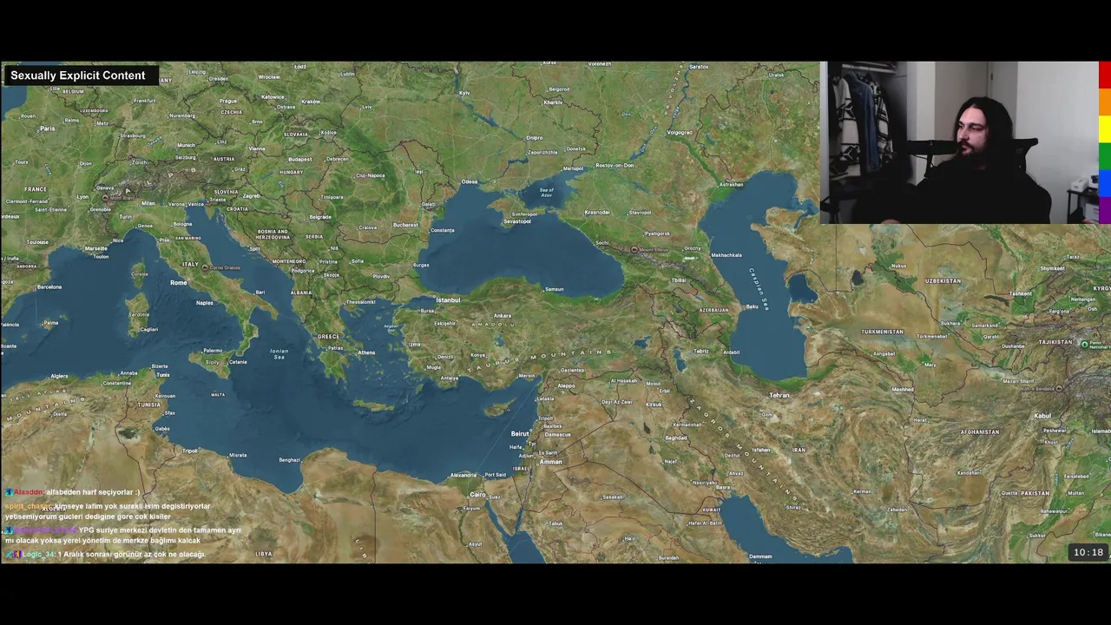Click the Cairo city label

478,495
